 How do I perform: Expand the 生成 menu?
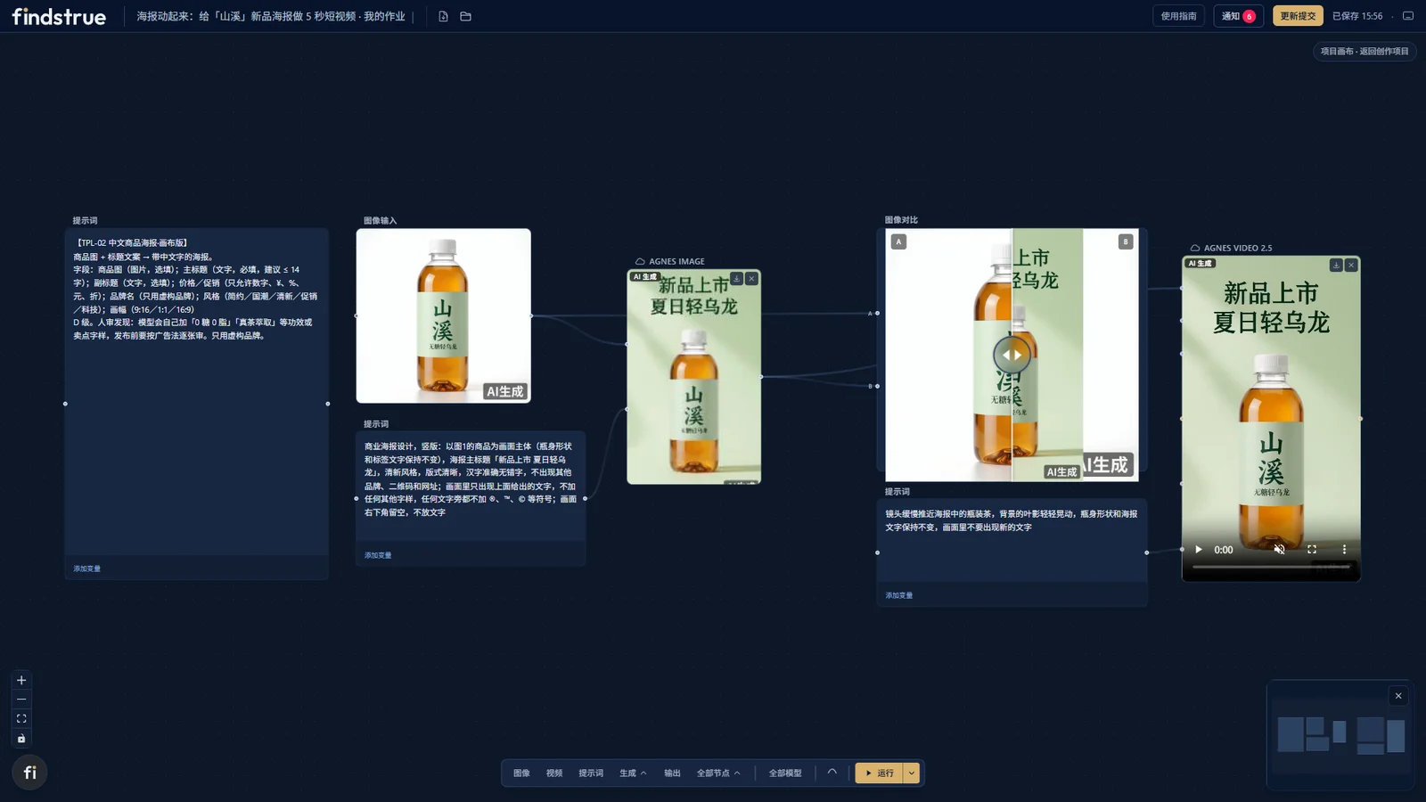(x=633, y=773)
